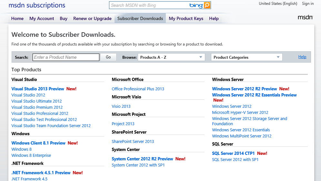Viewport: 321px width, 181px height.
Task: Click the Windows Server section heading
Action: point(228,79)
